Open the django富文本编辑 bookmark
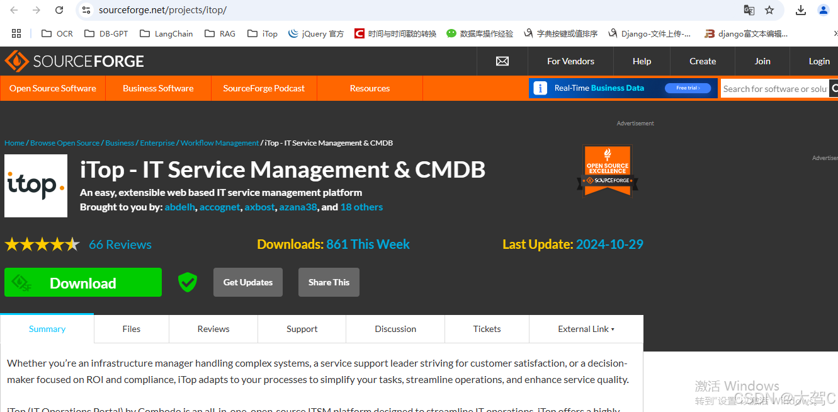 [746, 33]
